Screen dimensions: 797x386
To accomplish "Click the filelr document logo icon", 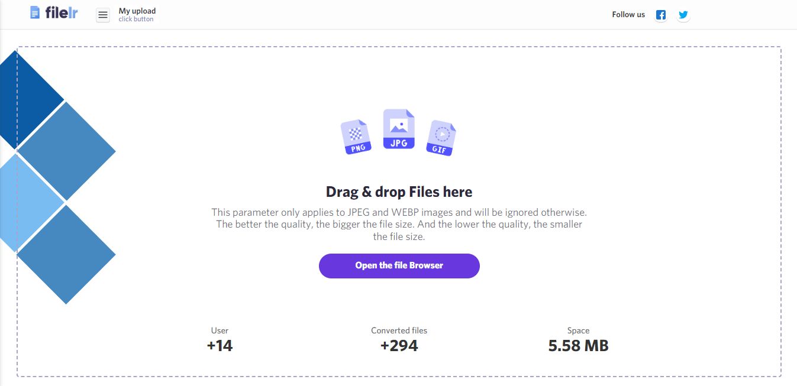I will click(x=35, y=12).
